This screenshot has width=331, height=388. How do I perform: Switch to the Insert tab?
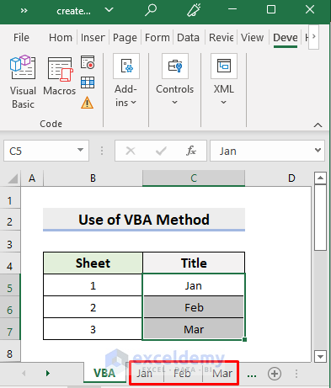click(93, 37)
